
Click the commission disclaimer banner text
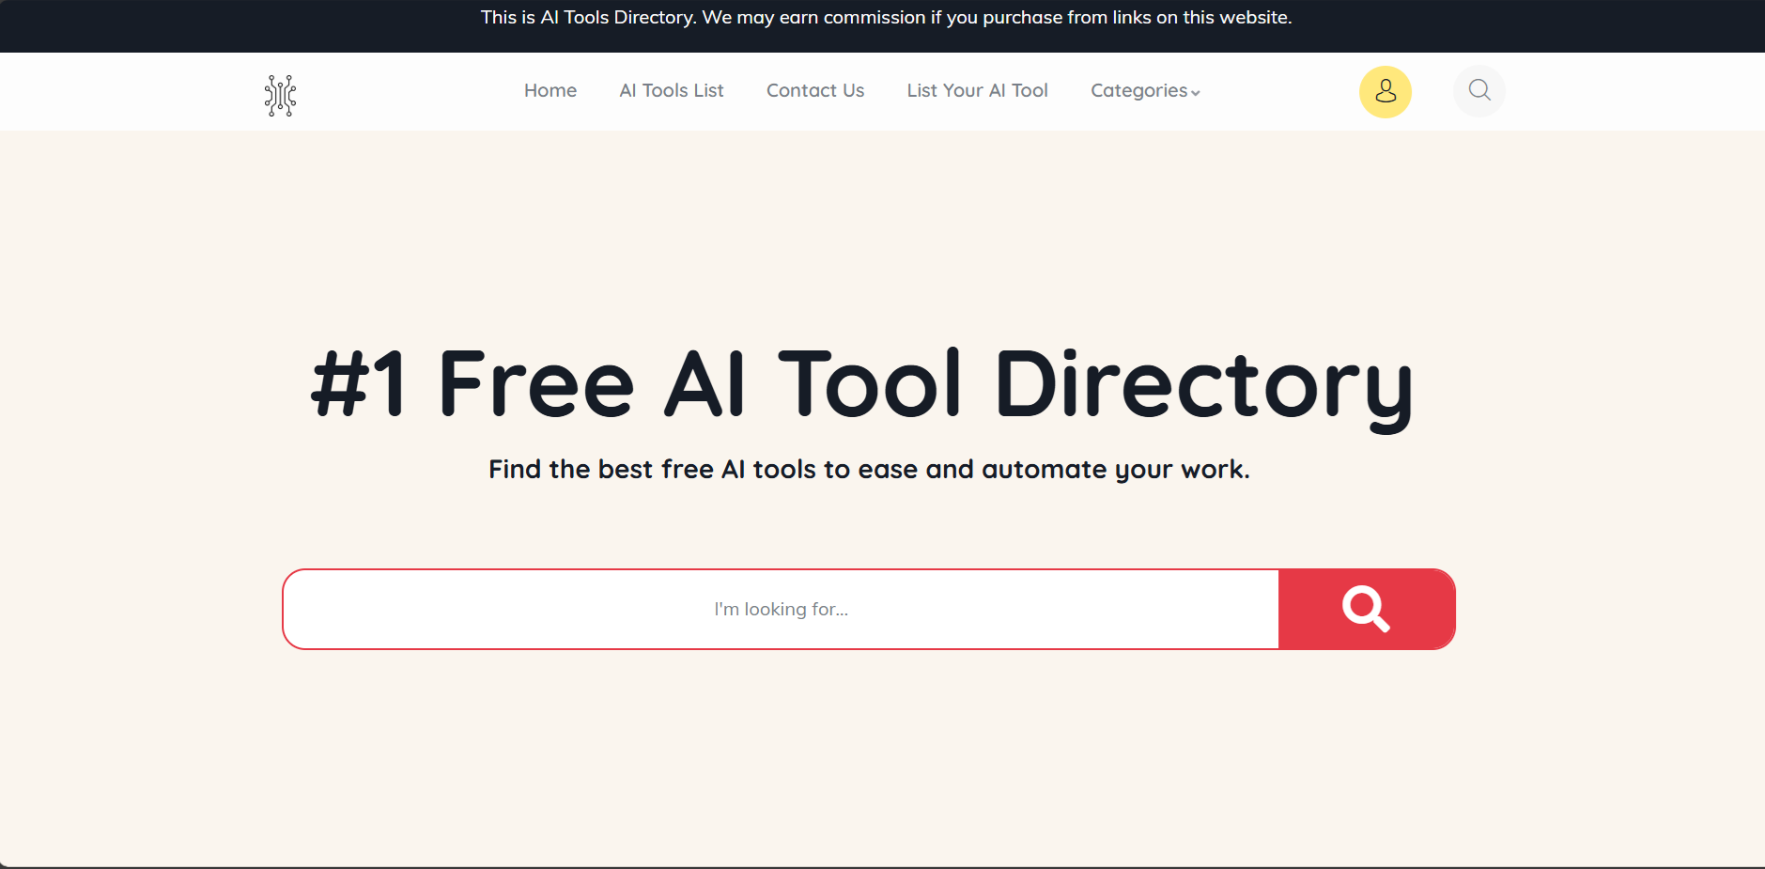(885, 16)
